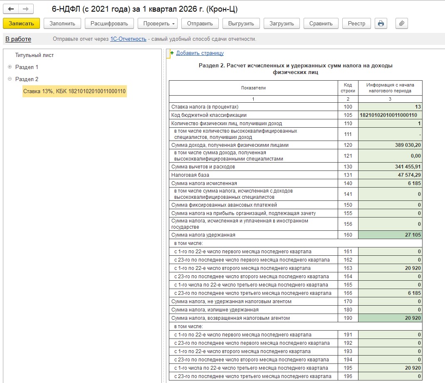Click the В работе status link
Image resolution: width=445 pixels, height=383 pixels.
point(18,39)
